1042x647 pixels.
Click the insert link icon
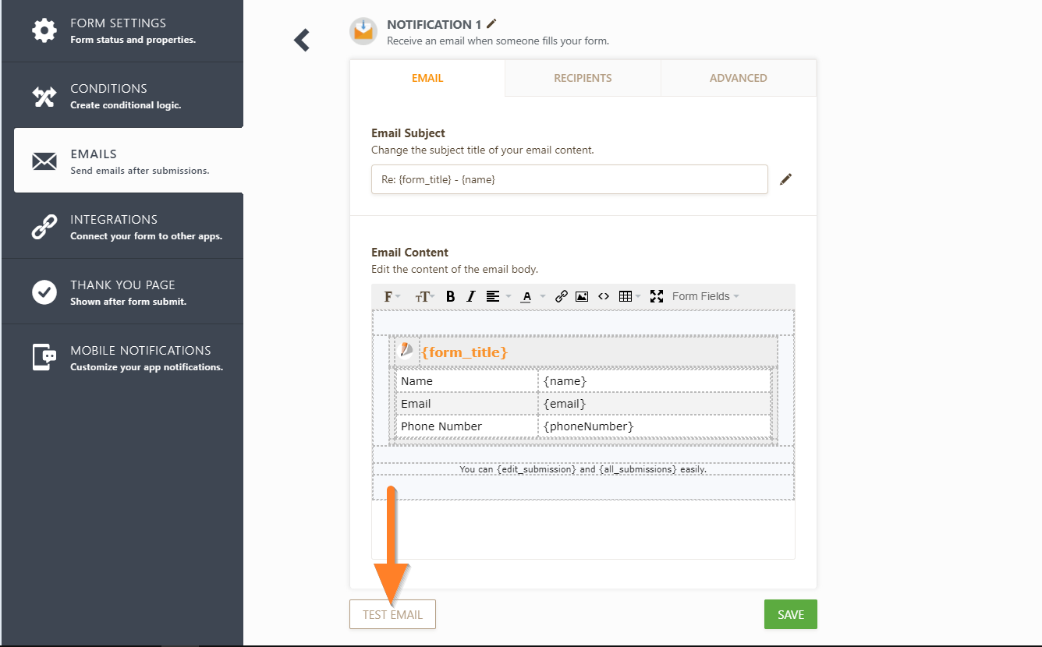(x=561, y=296)
